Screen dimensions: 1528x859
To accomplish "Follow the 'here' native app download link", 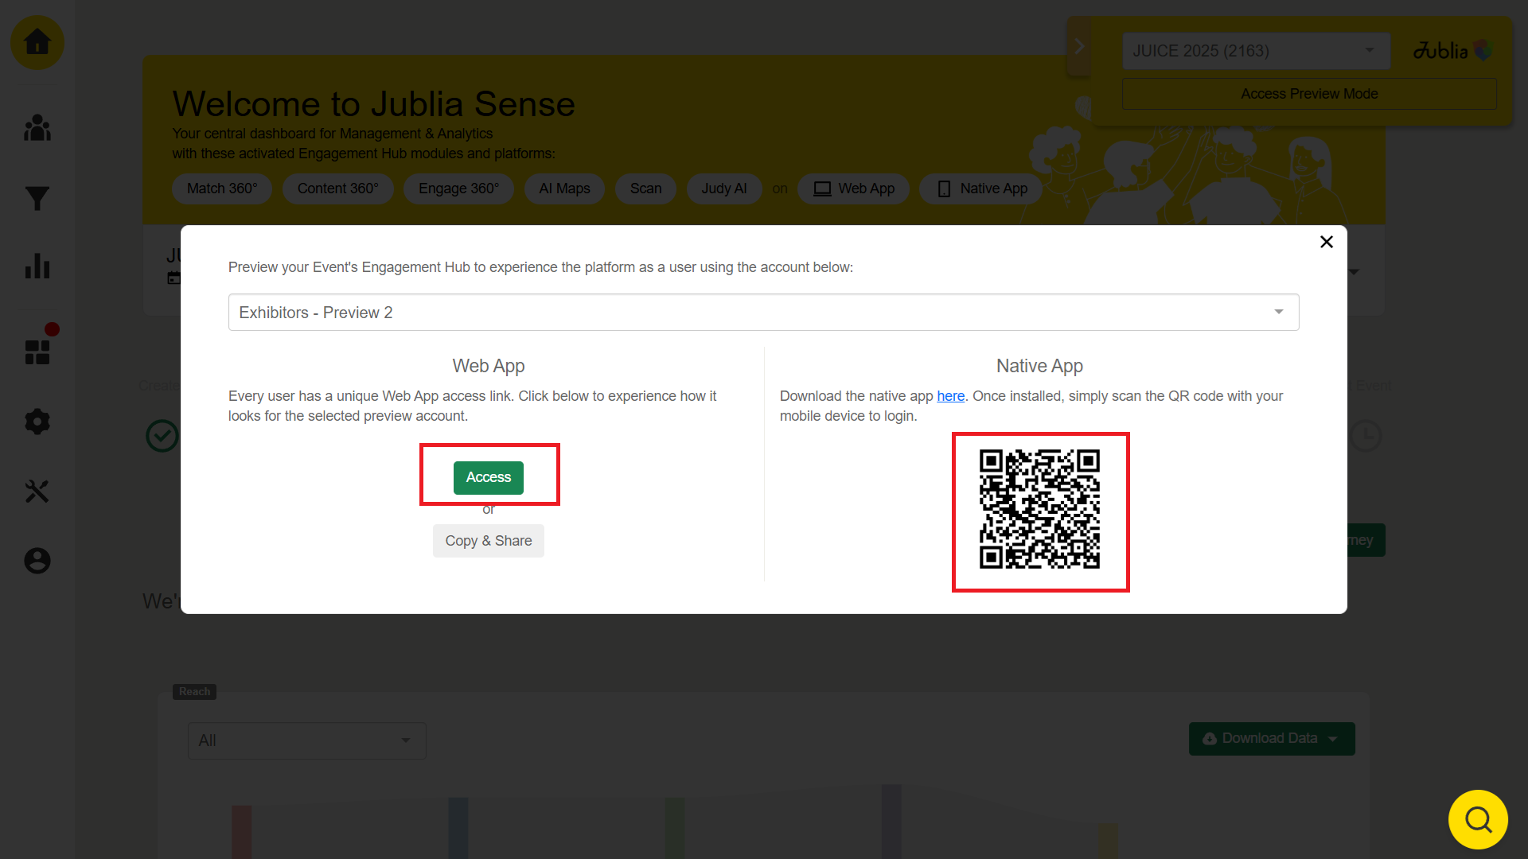I will click(950, 396).
